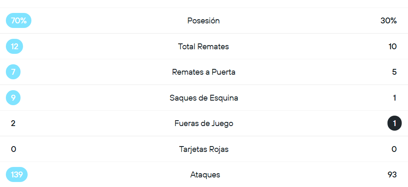Screen dimensions: 408x187
Task: Click the 70% possession badge
Action: 18,21
